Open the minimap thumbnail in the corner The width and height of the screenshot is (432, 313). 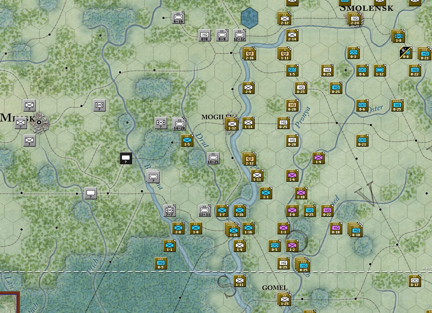pyautogui.click(x=9, y=303)
